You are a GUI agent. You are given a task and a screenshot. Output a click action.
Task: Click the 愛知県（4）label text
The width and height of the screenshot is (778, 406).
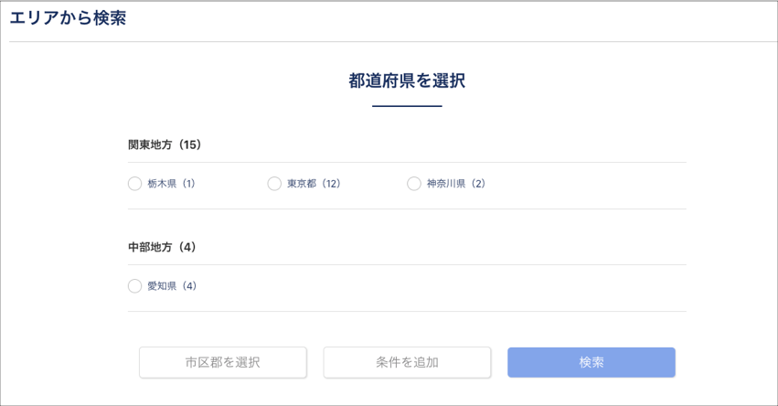(172, 286)
